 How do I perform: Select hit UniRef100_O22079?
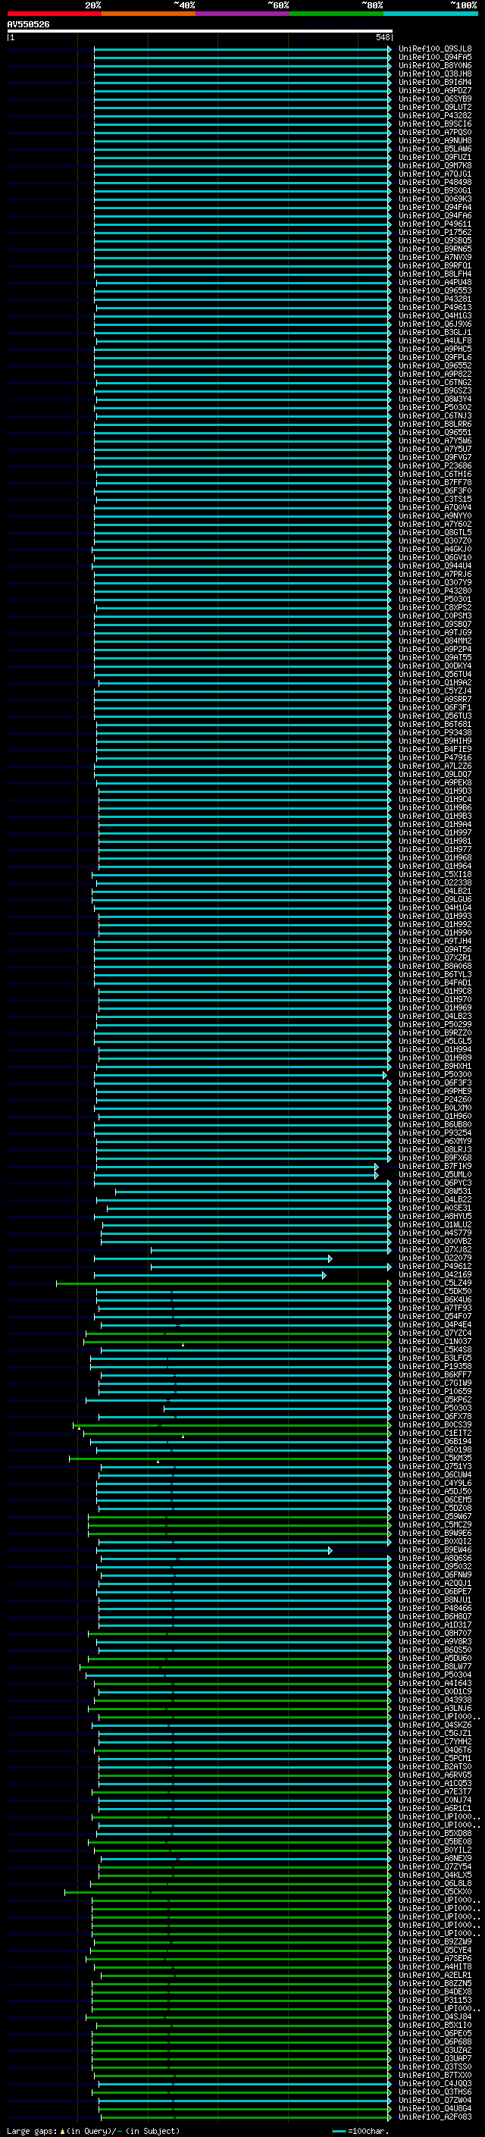435,1258
